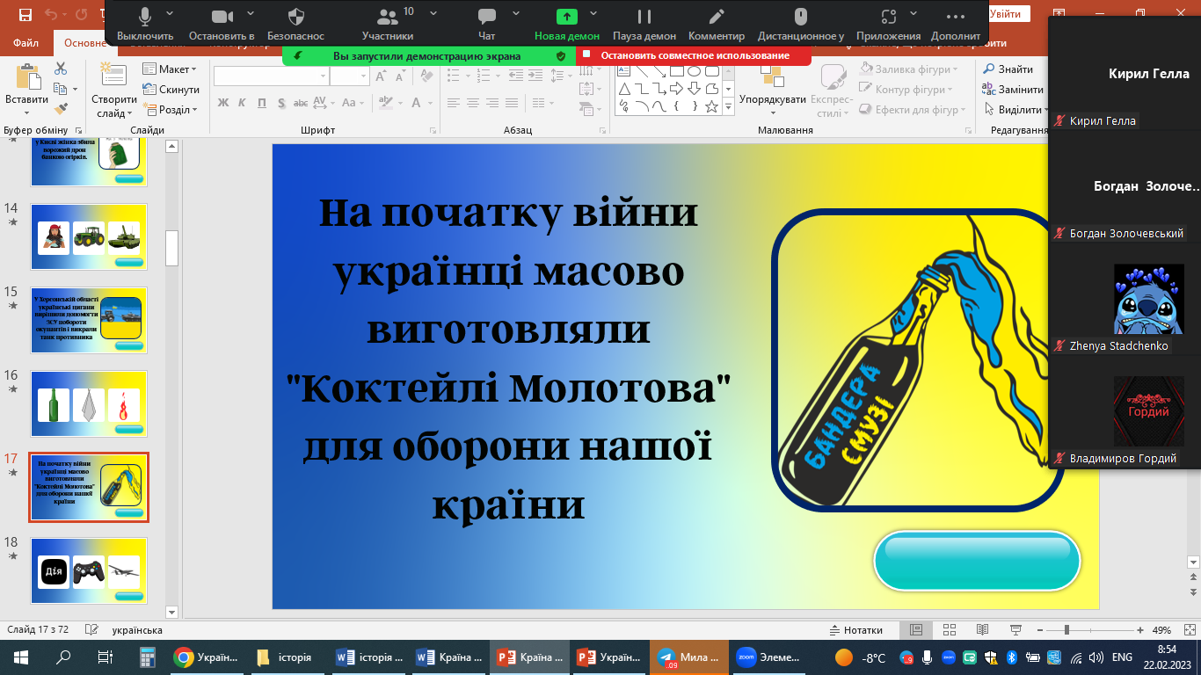The height and width of the screenshot is (675, 1201).
Task: Toggle strikethrough abc formatting
Action: tap(301, 103)
